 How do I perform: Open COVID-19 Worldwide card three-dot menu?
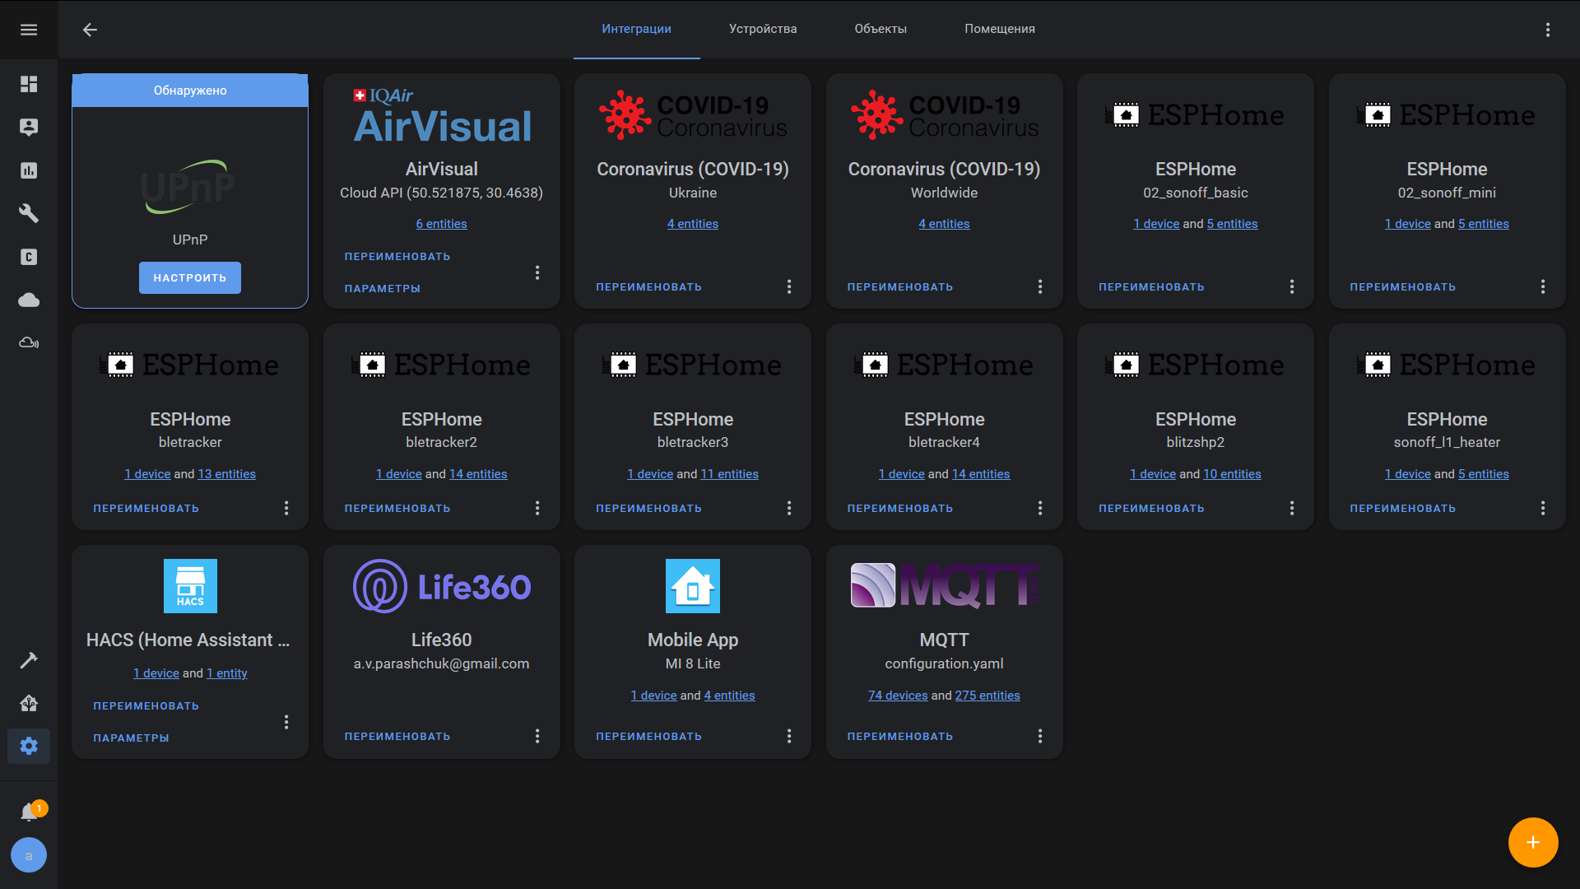click(1040, 286)
